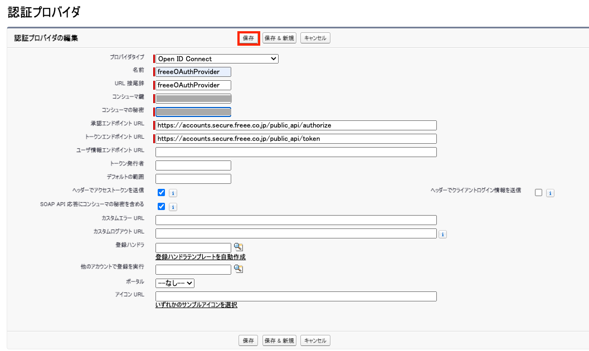Toggle SOAP API 応答にコンシューマの秘密を含める checkbox

pyautogui.click(x=161, y=207)
